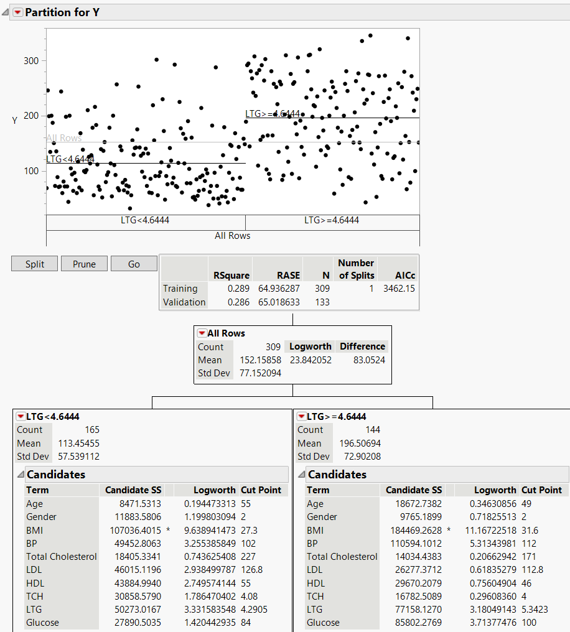This screenshot has width=570, height=632.
Task: Click the Split button
Action: (x=34, y=263)
